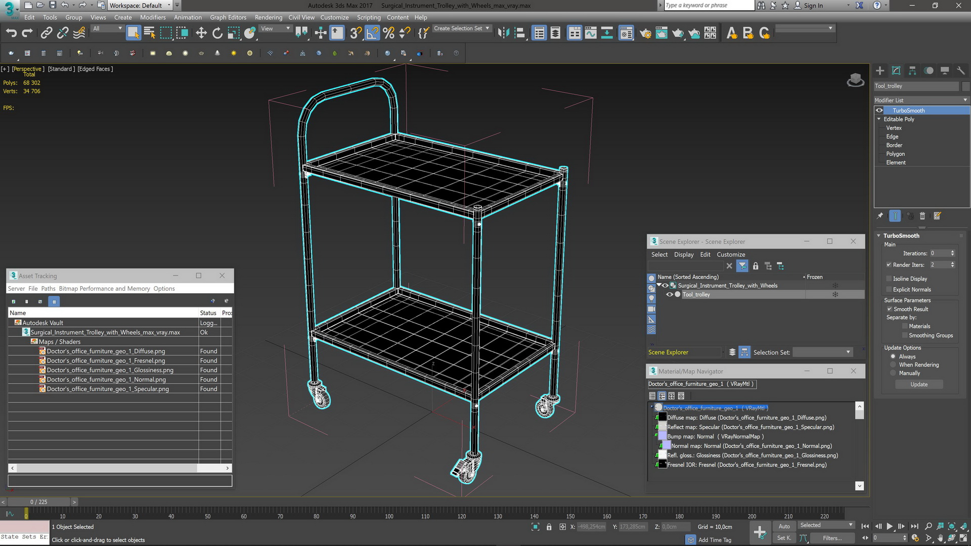
Task: Select the Always update option
Action: pyautogui.click(x=893, y=356)
